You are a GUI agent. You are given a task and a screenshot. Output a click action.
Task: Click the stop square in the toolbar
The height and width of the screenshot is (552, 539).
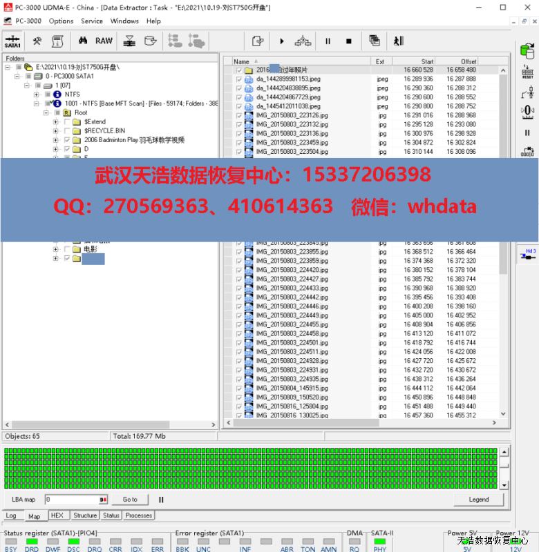point(348,41)
